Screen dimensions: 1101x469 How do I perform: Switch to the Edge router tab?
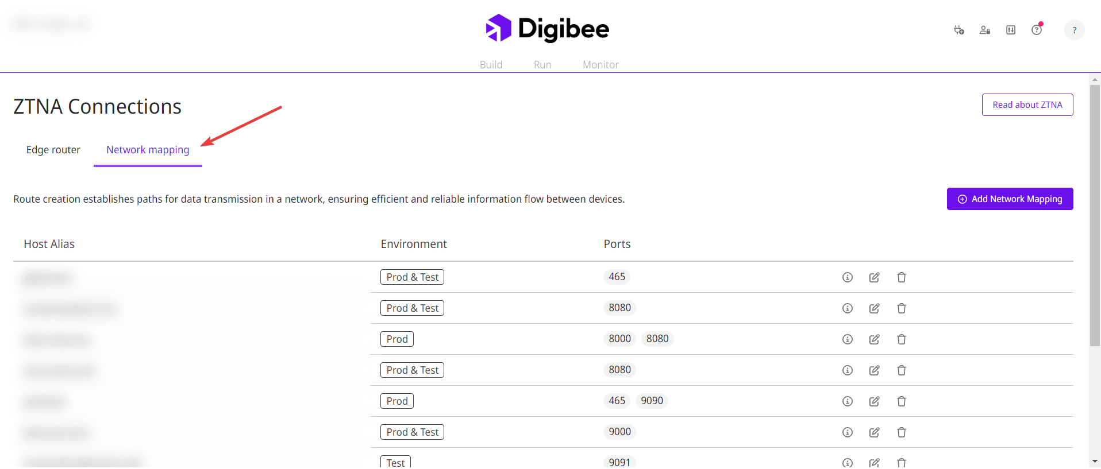coord(53,150)
